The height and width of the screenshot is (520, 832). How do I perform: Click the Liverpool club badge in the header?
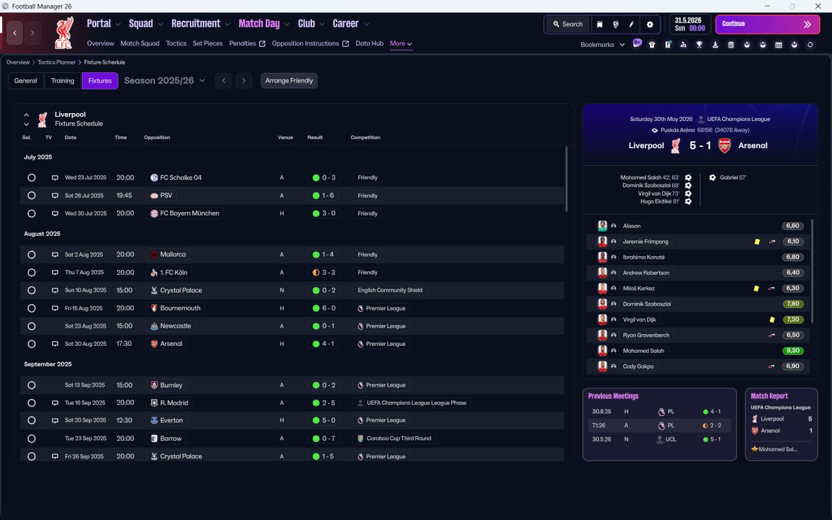pos(64,33)
